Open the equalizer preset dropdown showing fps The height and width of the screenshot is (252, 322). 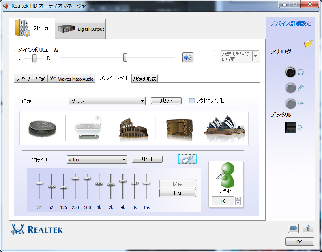97,160
